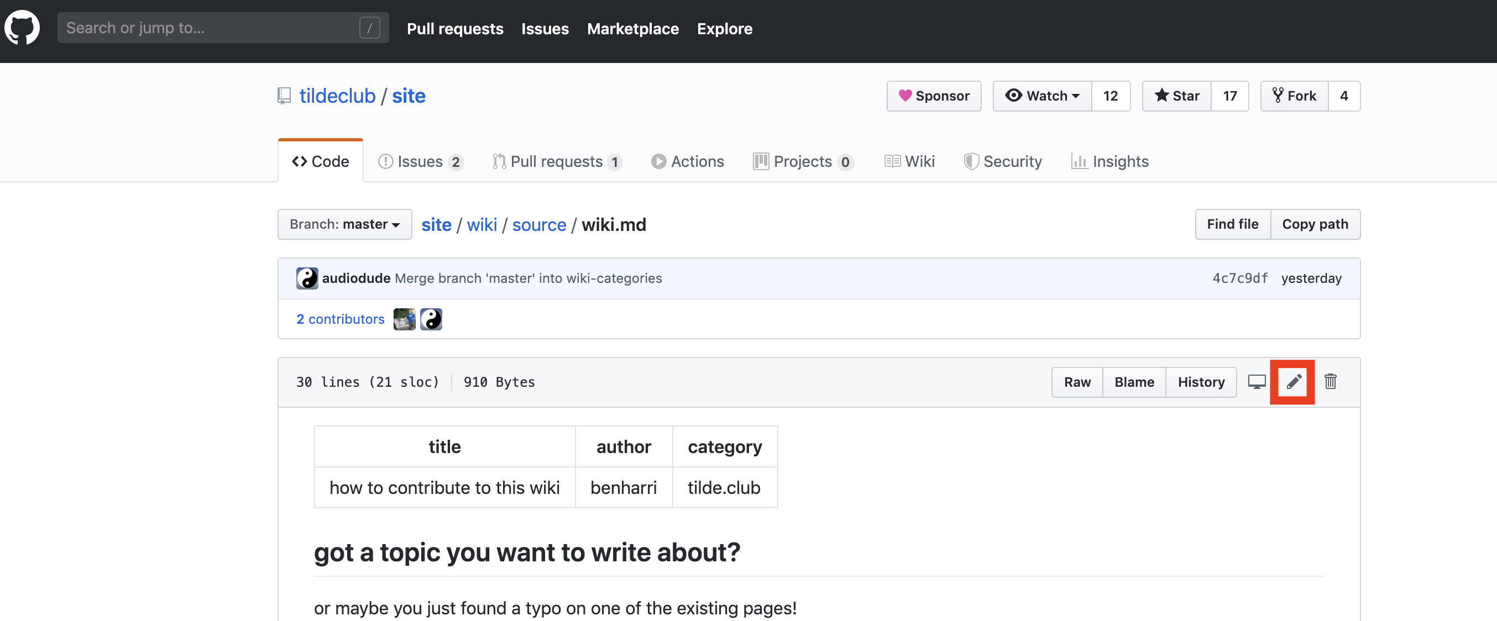Open audiodude's avatar next to commit message

(x=307, y=278)
